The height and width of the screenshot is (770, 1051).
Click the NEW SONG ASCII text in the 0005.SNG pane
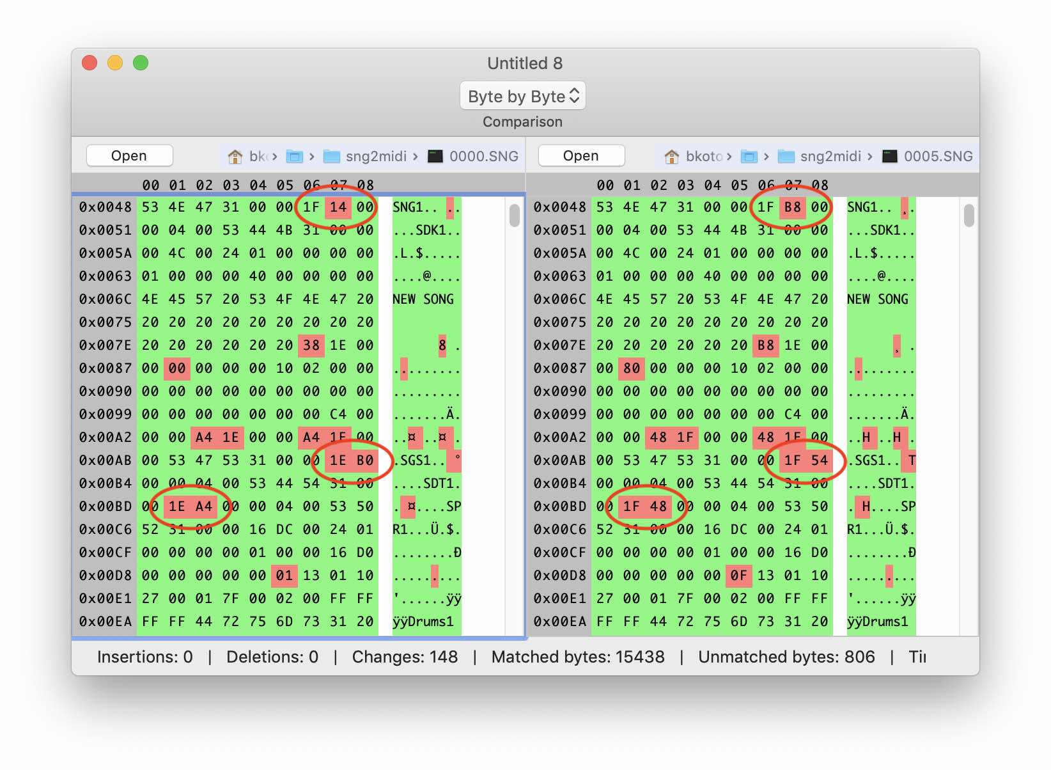coord(878,299)
